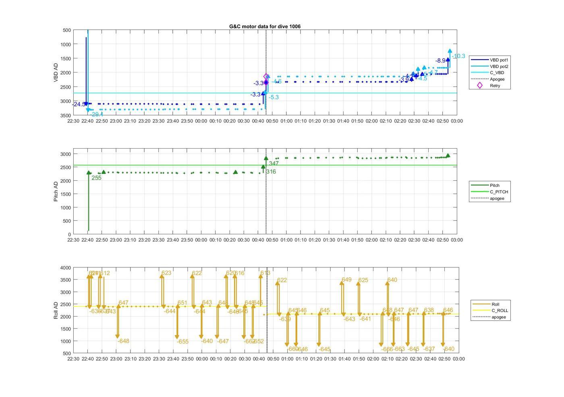The width and height of the screenshot is (564, 397).
Task: Click the '-637' annotation in the Roll plot
Action: pyautogui.click(x=429, y=349)
